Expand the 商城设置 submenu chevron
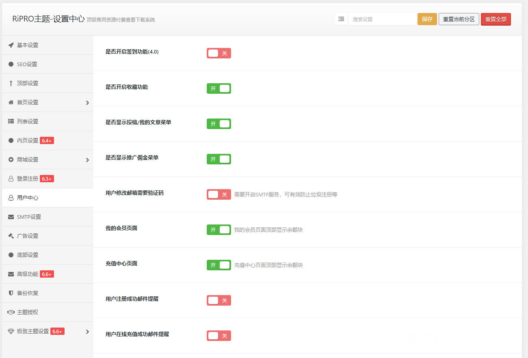The image size is (528, 358). (x=87, y=160)
